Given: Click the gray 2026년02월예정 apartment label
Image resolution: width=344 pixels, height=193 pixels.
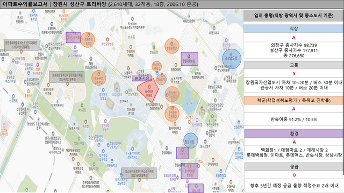Looking at the screenshot, I should [21, 45].
